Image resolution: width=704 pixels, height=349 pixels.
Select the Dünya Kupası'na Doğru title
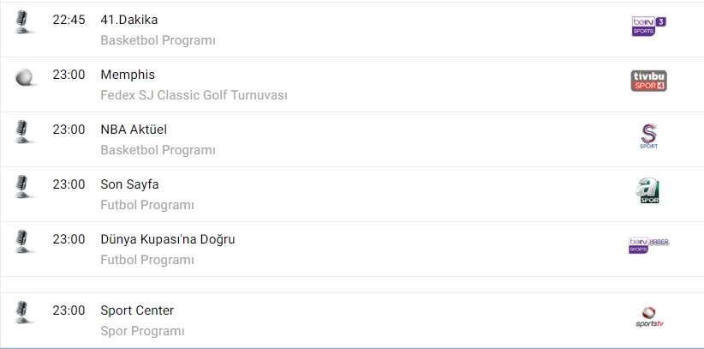168,239
